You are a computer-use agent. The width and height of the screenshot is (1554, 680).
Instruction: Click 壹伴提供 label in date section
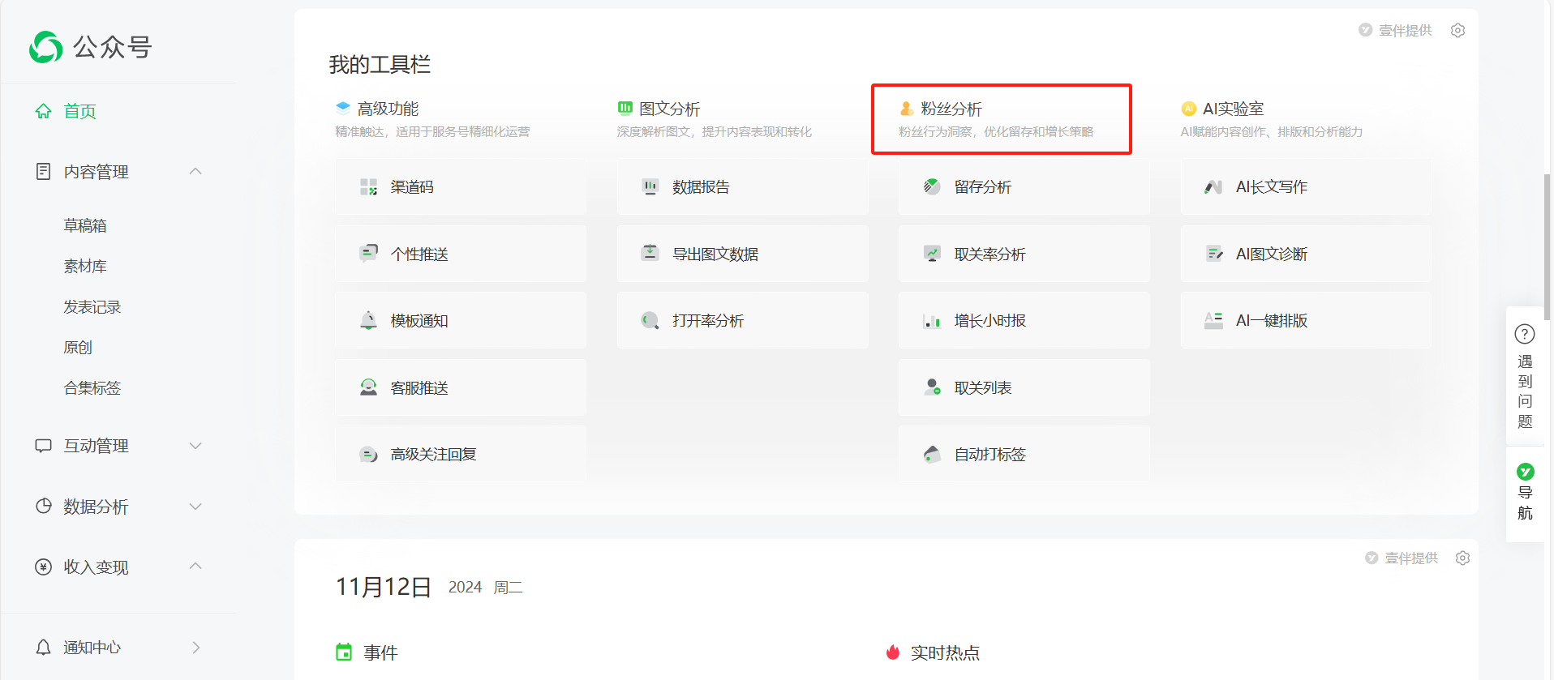1410,558
